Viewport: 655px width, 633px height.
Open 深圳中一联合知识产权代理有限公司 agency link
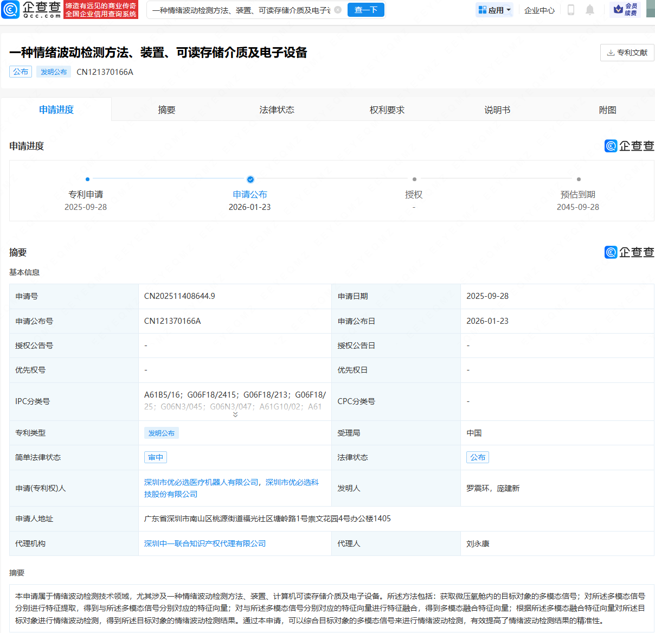(205, 544)
